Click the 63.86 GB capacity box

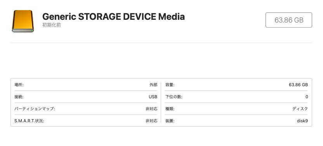(288, 20)
